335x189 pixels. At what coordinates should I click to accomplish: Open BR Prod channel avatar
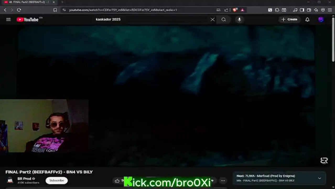click(x=10, y=180)
